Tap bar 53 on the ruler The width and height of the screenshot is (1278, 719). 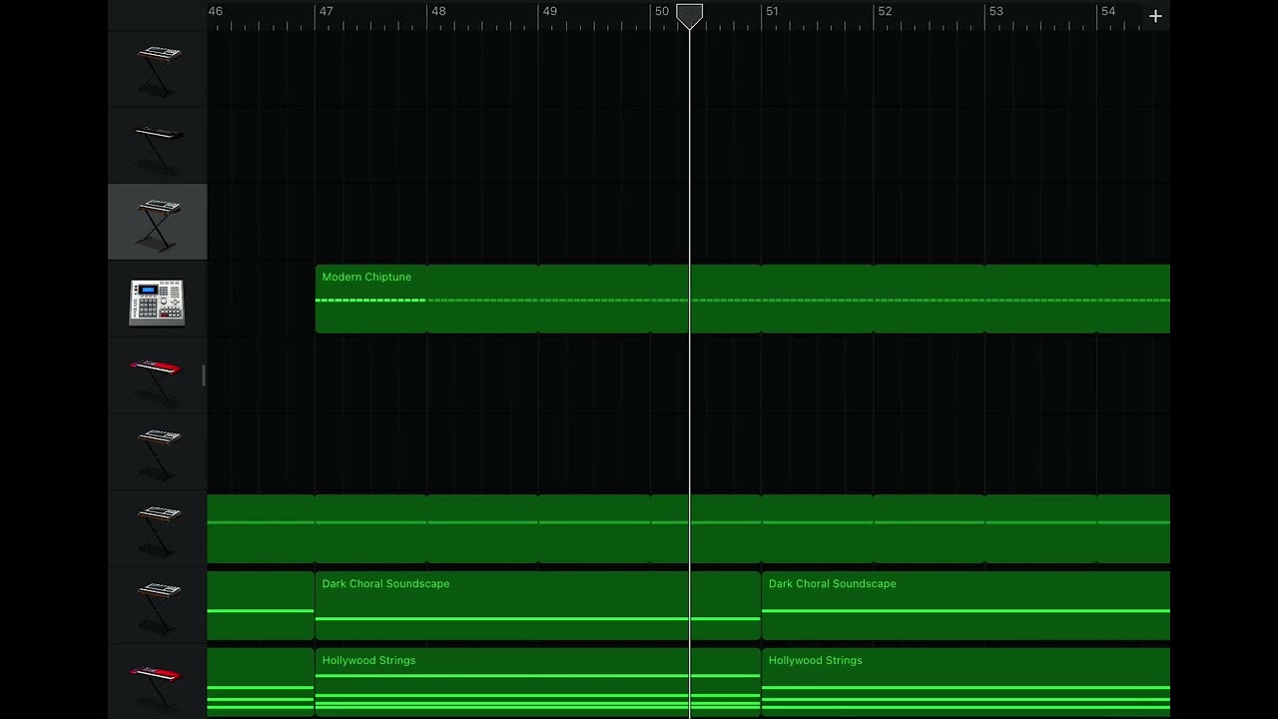coord(995,11)
